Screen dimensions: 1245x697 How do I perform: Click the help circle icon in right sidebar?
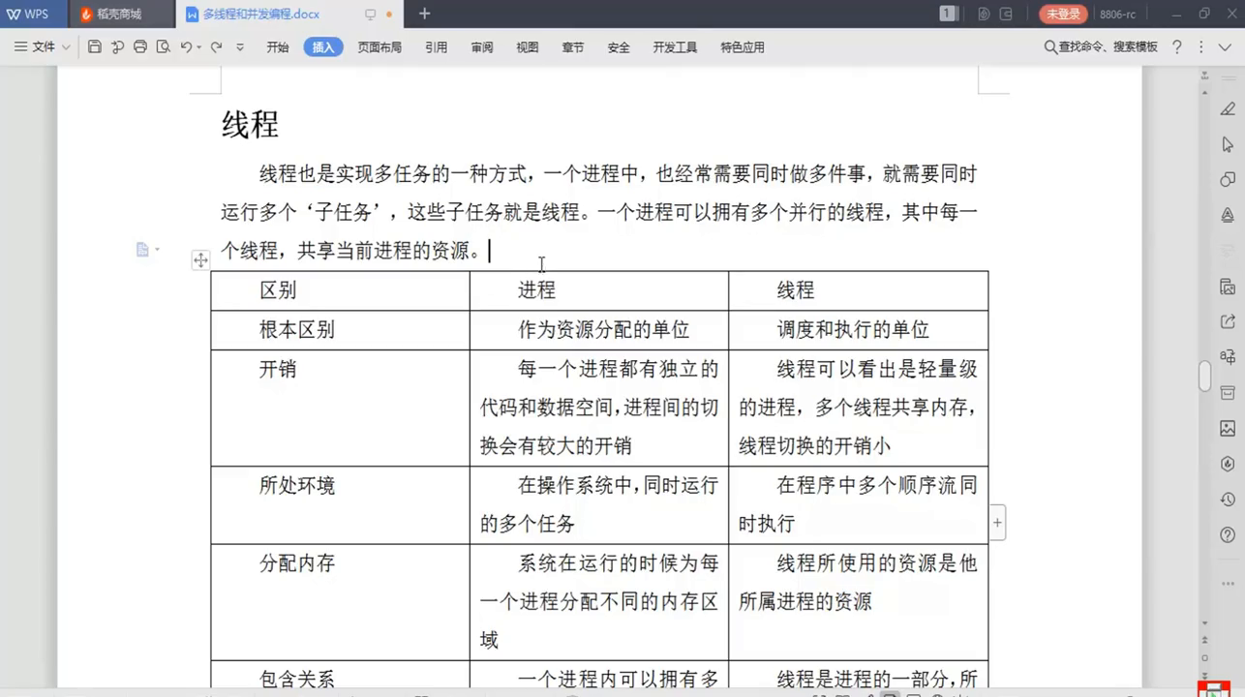pyautogui.click(x=1228, y=534)
